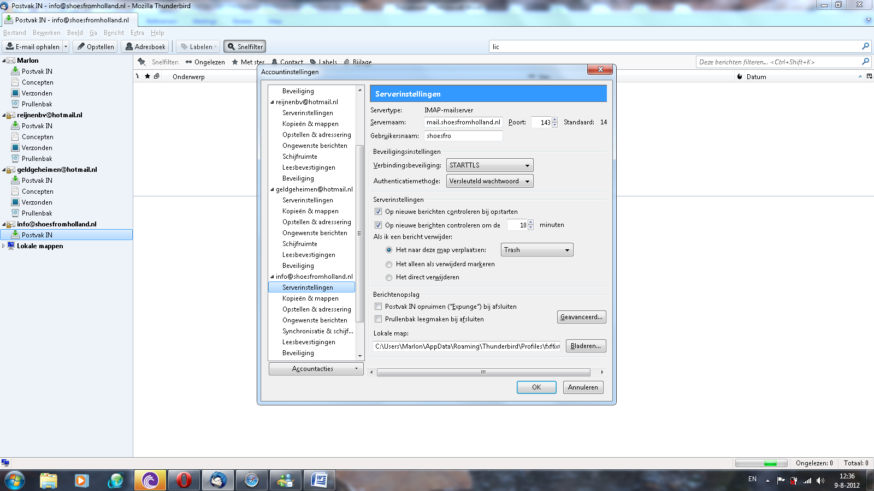
Task: Select Verzonden folder under Marlon
Action: pyautogui.click(x=37, y=93)
